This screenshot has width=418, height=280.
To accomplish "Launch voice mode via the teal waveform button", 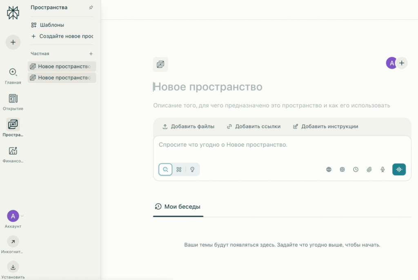I will 399,169.
